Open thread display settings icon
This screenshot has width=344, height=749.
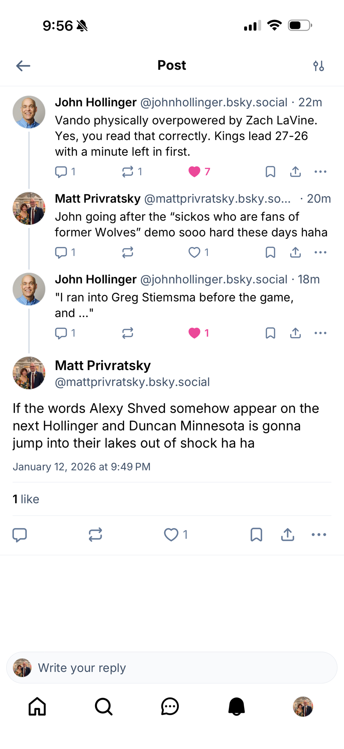[x=319, y=66]
